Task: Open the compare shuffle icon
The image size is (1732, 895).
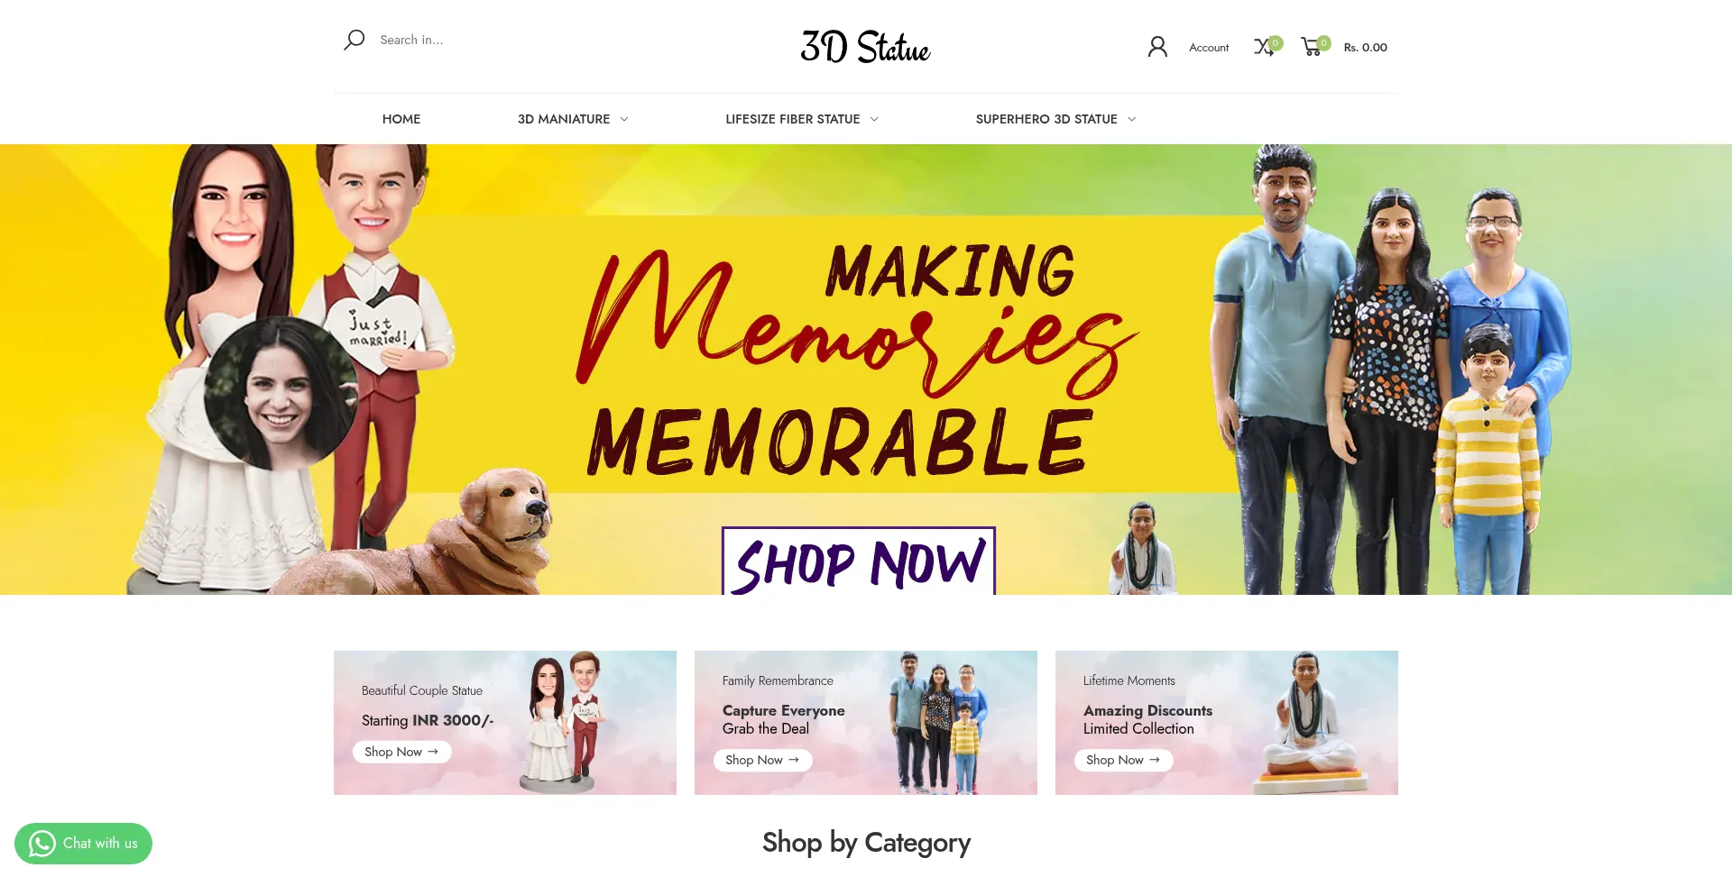Action: [1265, 47]
